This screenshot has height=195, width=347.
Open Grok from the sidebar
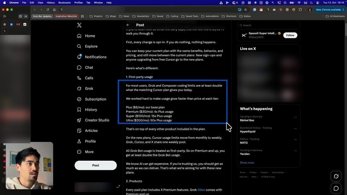coord(85,89)
